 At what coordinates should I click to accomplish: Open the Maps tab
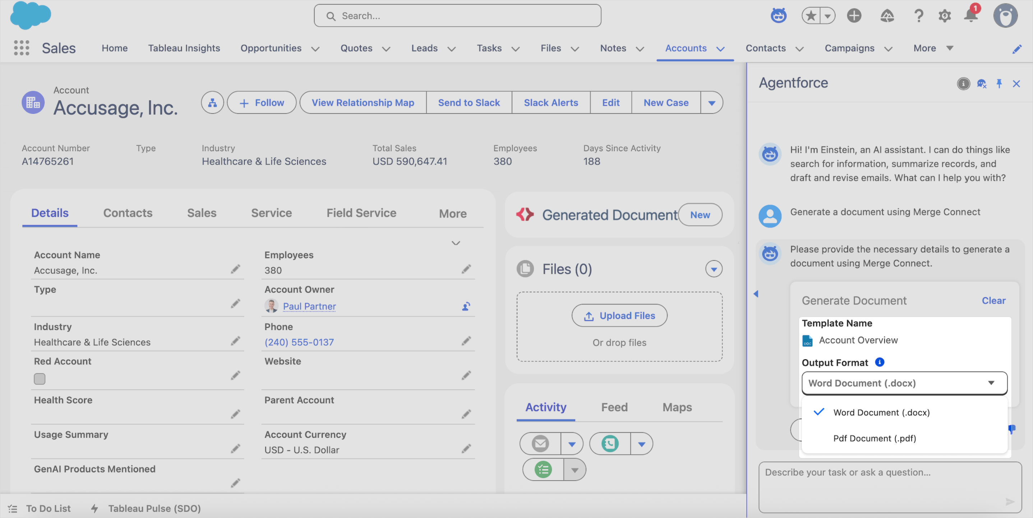tap(677, 407)
